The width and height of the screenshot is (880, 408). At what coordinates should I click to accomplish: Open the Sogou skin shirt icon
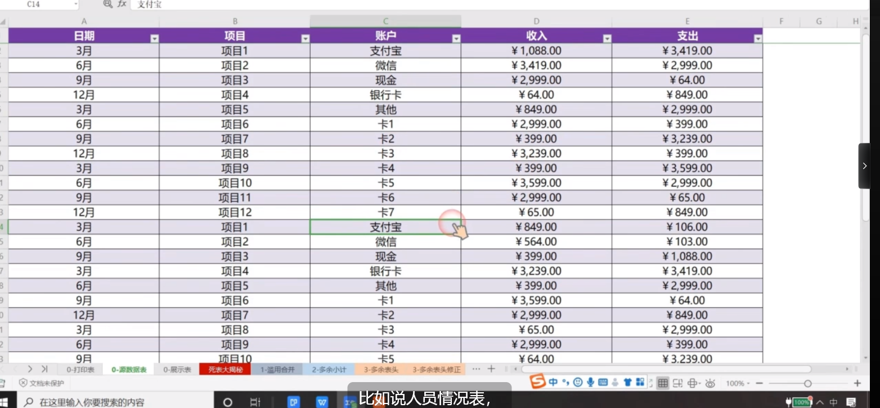pos(627,383)
